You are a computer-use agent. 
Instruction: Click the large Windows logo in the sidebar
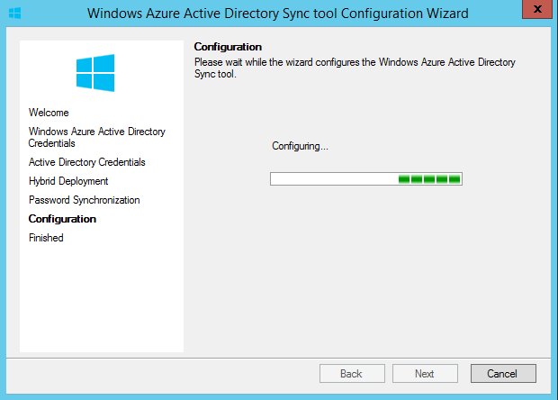(95, 73)
